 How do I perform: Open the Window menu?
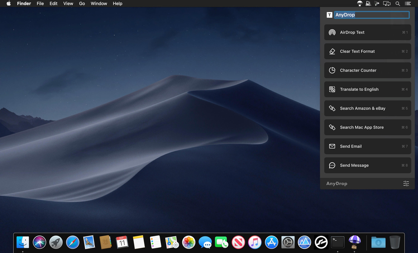tap(99, 4)
